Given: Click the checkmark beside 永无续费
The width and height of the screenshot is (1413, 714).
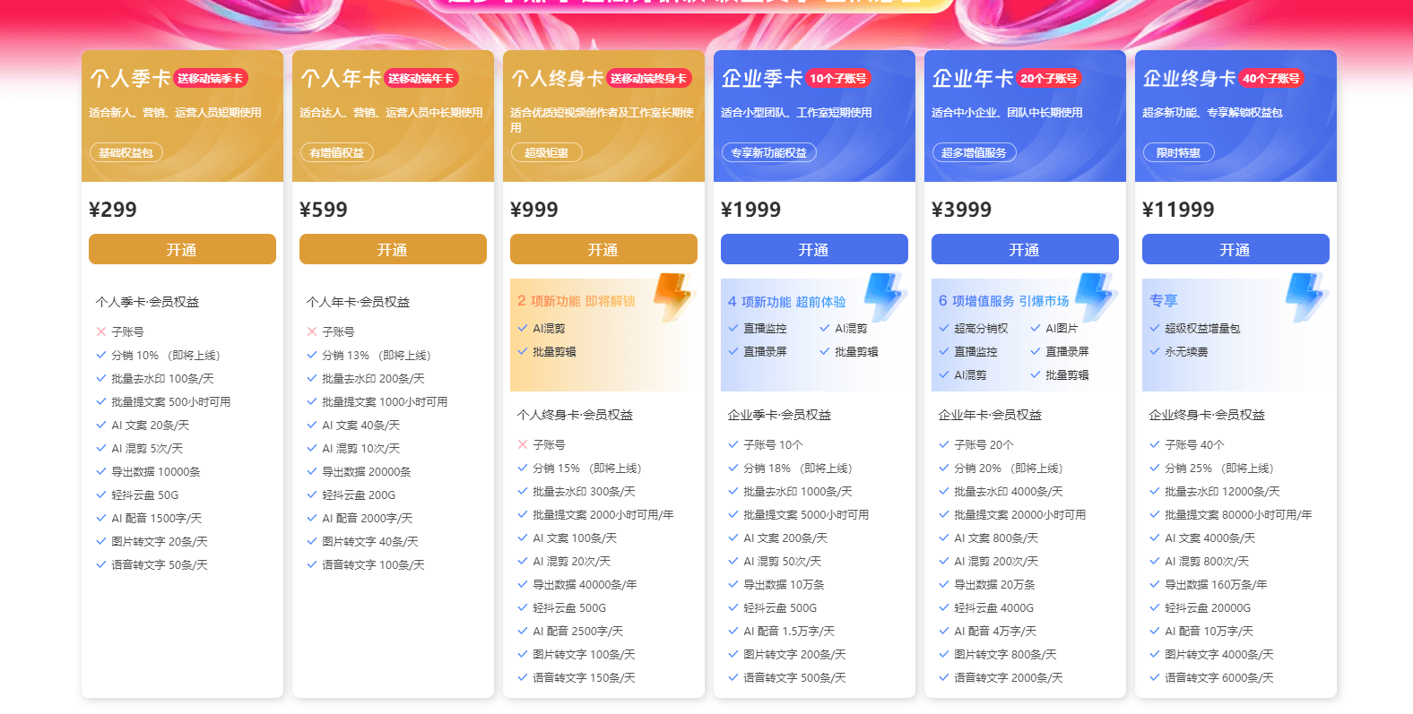Looking at the screenshot, I should [x=1155, y=352].
